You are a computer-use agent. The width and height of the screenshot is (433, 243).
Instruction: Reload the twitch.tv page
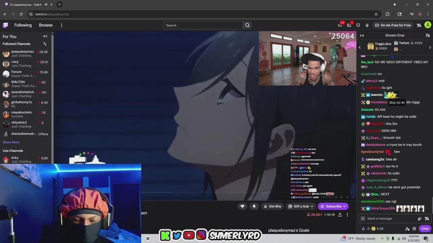coord(21,14)
